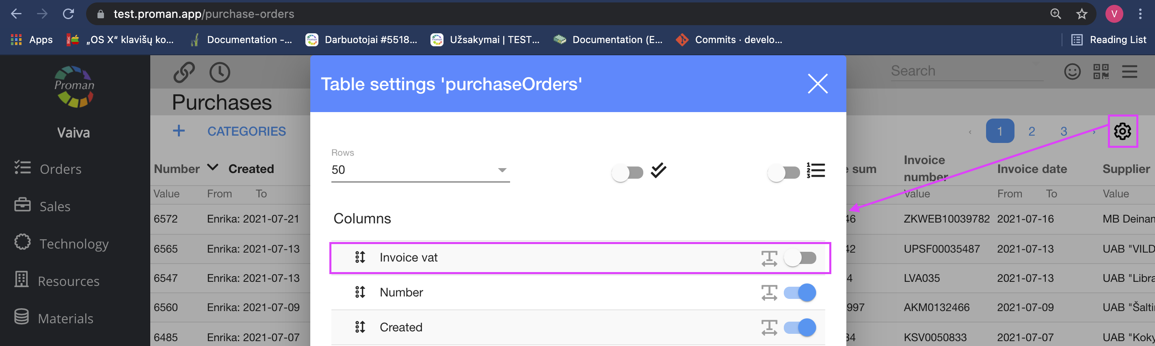Go to Materials in the sidebar

(x=65, y=318)
